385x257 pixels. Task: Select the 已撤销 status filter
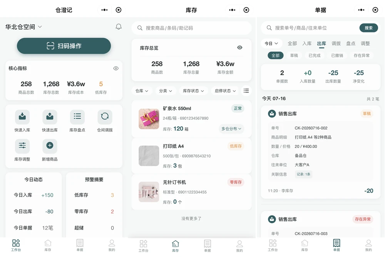point(337,55)
